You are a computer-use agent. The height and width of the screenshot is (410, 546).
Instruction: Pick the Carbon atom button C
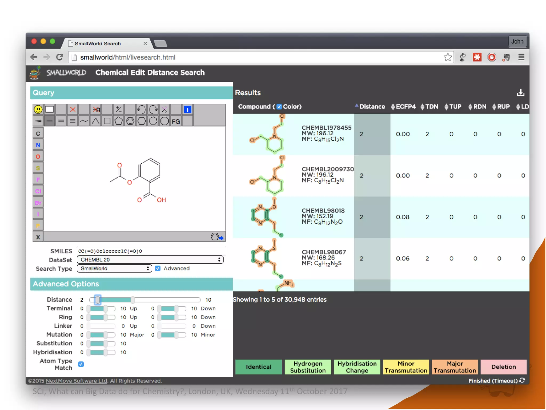click(38, 133)
